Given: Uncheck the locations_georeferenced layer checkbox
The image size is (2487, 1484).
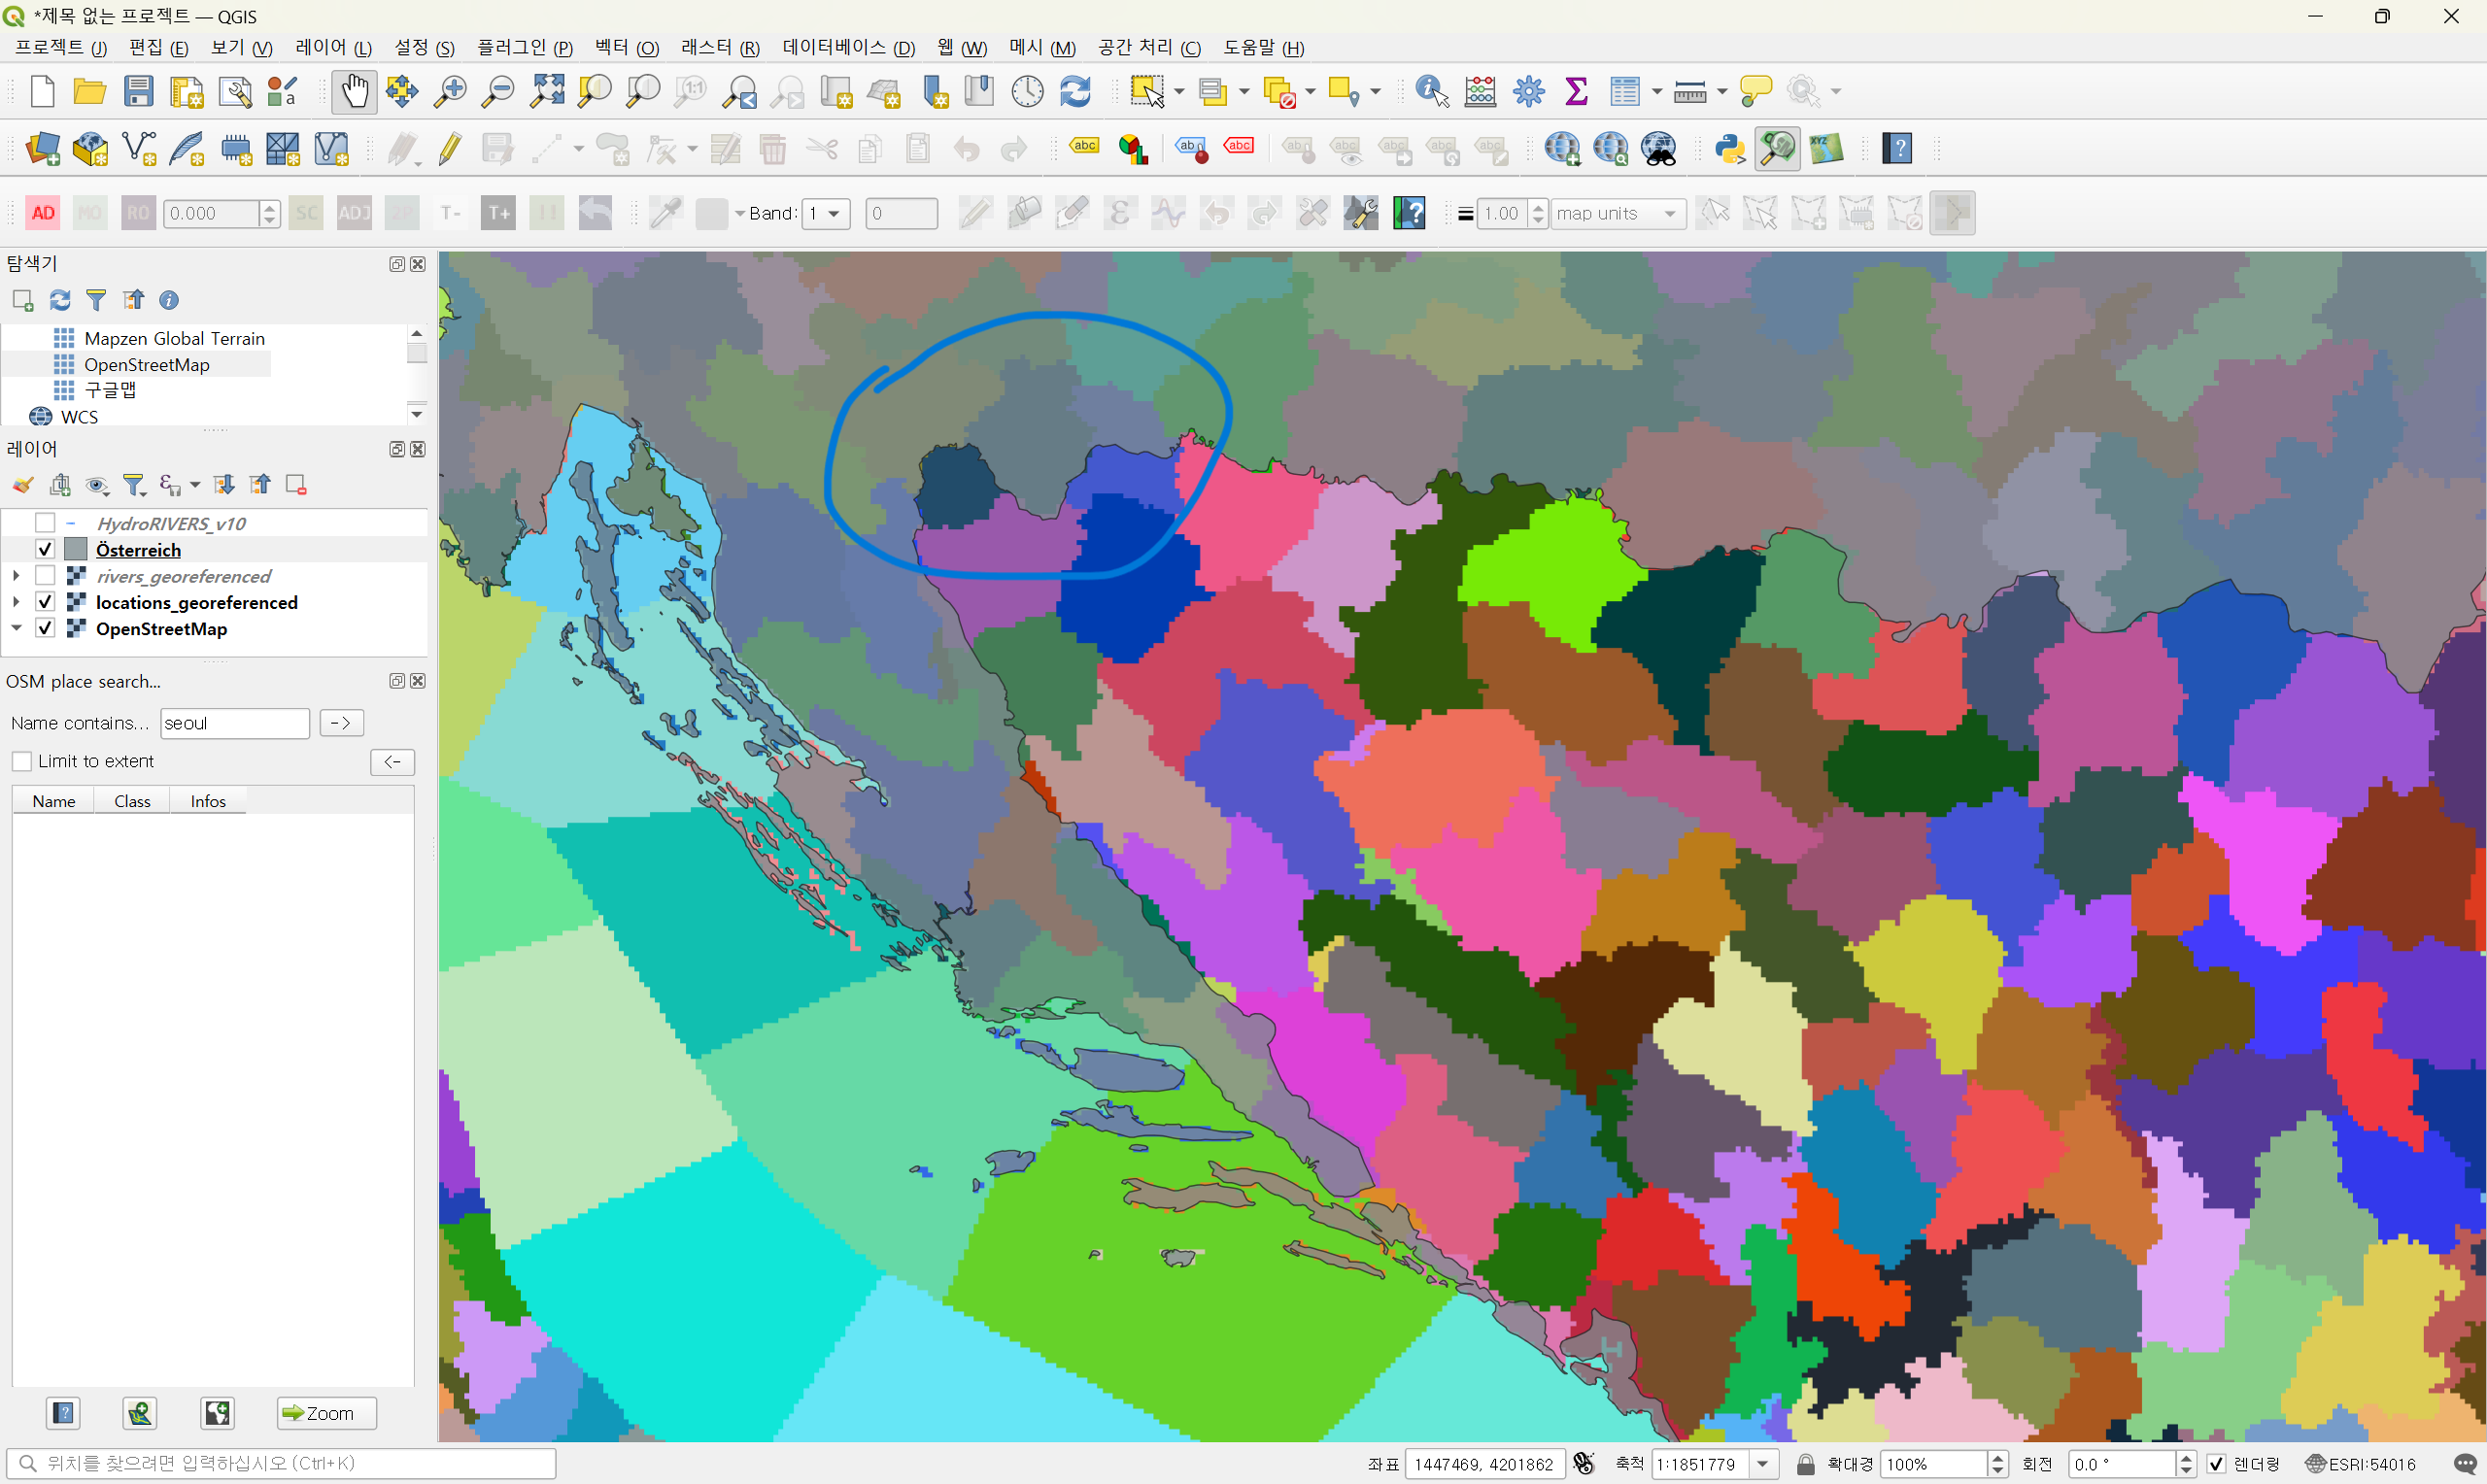Looking at the screenshot, I should point(45,602).
